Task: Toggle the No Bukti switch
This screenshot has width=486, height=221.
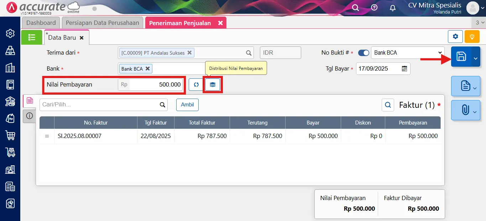Action: (364, 52)
